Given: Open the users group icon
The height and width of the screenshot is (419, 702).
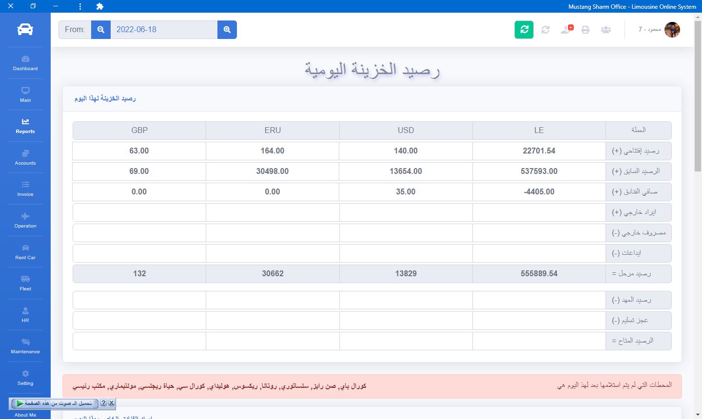Looking at the screenshot, I should pyautogui.click(x=606, y=30).
